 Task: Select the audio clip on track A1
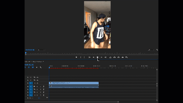pos(74,86)
